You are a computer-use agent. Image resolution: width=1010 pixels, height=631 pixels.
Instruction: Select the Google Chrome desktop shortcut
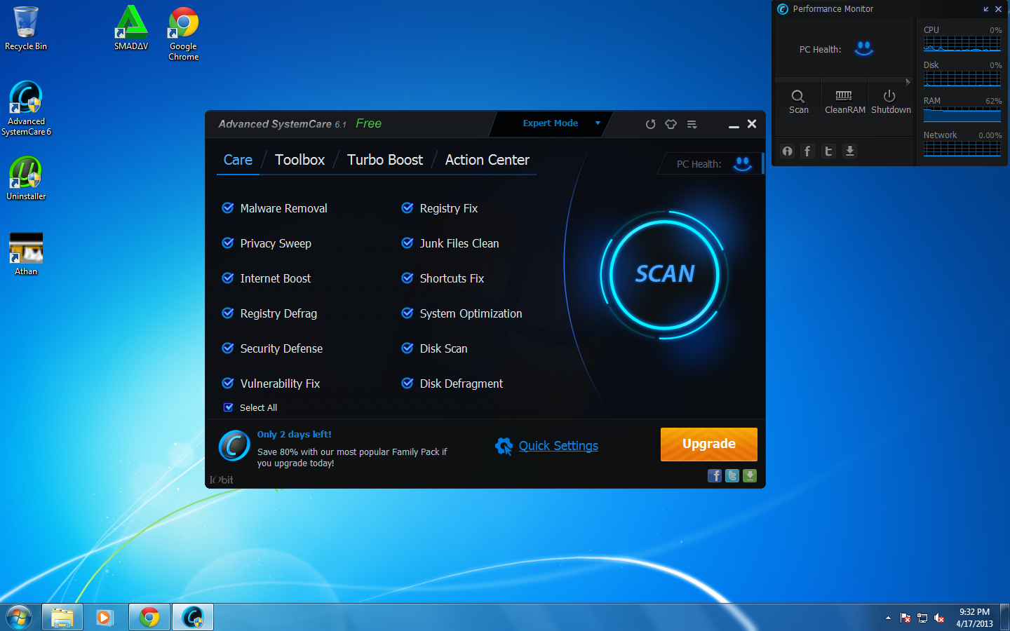pyautogui.click(x=183, y=34)
